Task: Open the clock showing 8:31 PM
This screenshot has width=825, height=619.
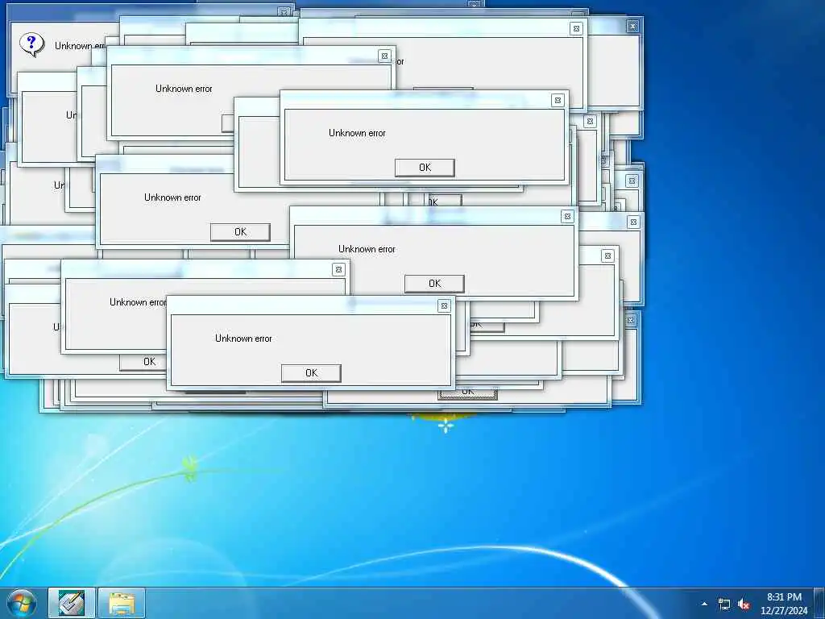Action: pos(784,603)
